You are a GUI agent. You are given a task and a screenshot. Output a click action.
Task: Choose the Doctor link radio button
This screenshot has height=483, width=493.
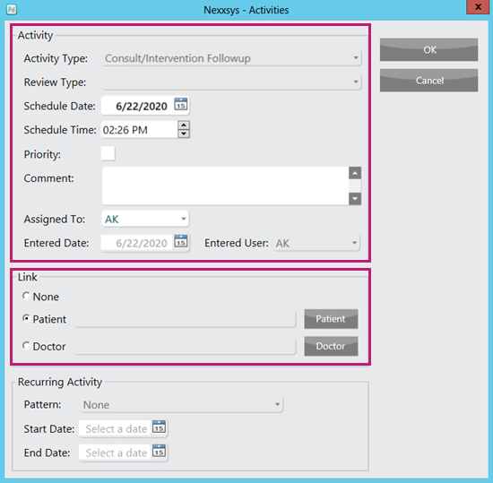point(26,346)
